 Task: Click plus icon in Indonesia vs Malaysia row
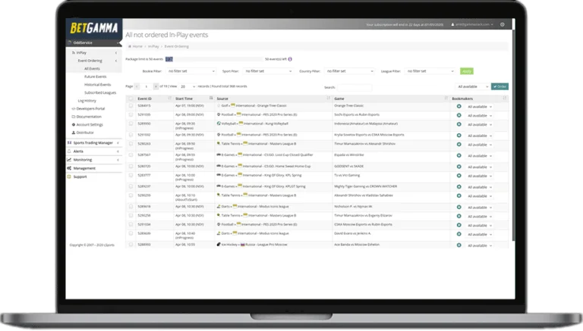pyautogui.click(x=459, y=124)
